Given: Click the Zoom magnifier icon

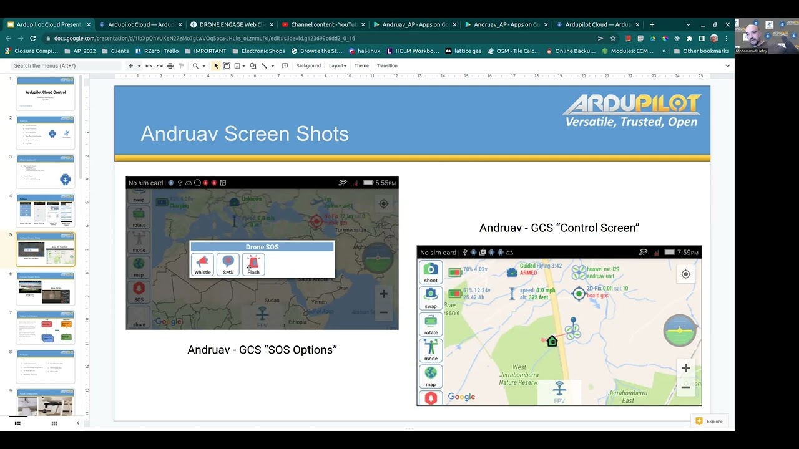Looking at the screenshot, I should (x=195, y=65).
